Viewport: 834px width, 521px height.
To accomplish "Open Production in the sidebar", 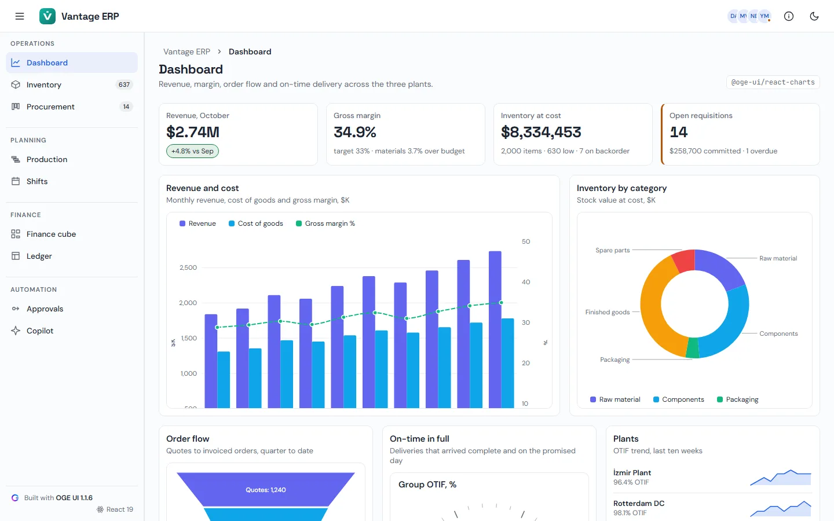I will tap(72, 159).
